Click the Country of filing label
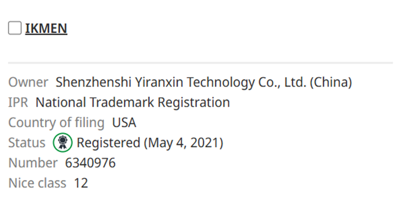 [x=56, y=123]
